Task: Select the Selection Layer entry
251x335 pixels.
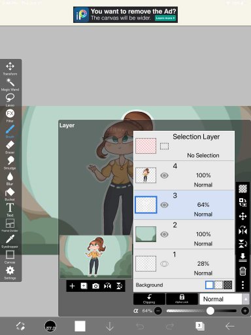Action: coord(184,146)
